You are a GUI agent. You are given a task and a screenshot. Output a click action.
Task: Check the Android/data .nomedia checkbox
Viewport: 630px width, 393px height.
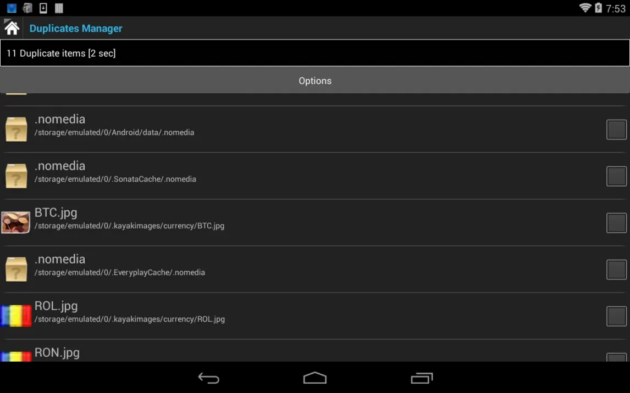point(616,130)
